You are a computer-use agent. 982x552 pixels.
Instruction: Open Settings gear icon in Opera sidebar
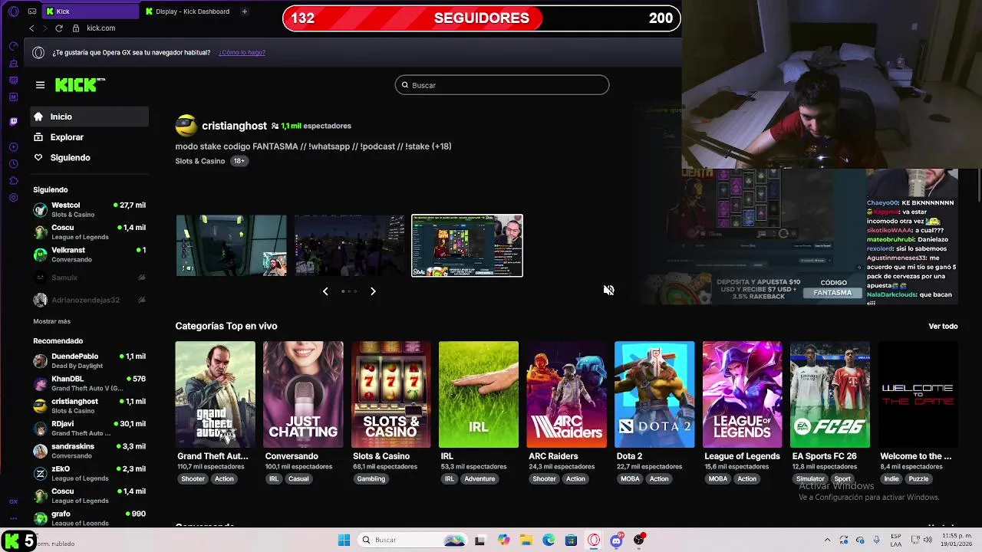coord(13,198)
